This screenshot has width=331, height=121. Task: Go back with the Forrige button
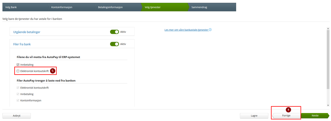coord(286,116)
